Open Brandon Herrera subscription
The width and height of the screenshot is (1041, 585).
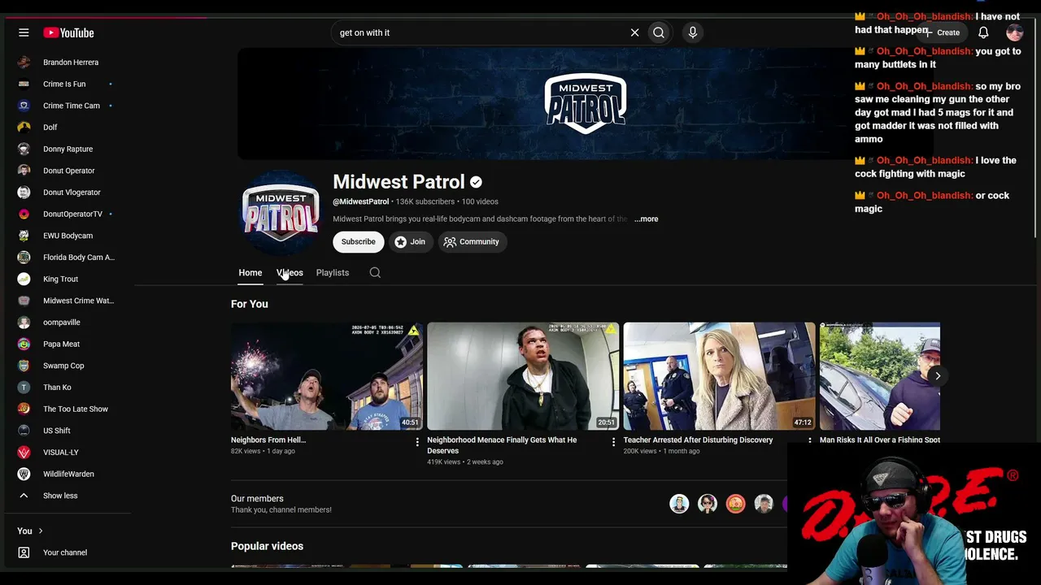(x=69, y=63)
